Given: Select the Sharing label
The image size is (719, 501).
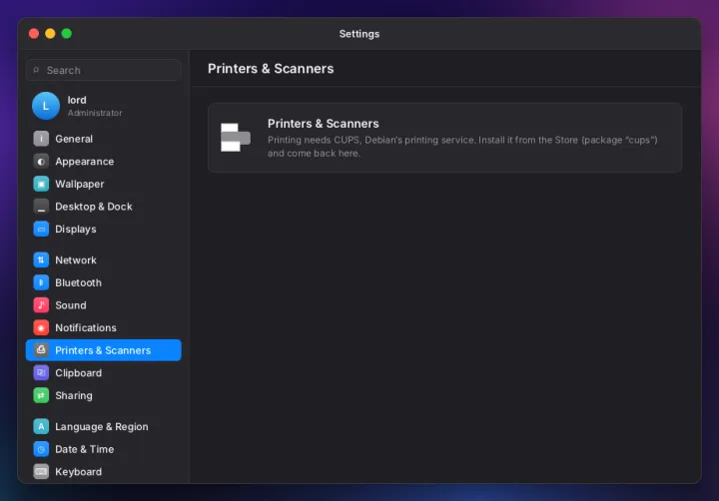Looking at the screenshot, I should tap(74, 395).
